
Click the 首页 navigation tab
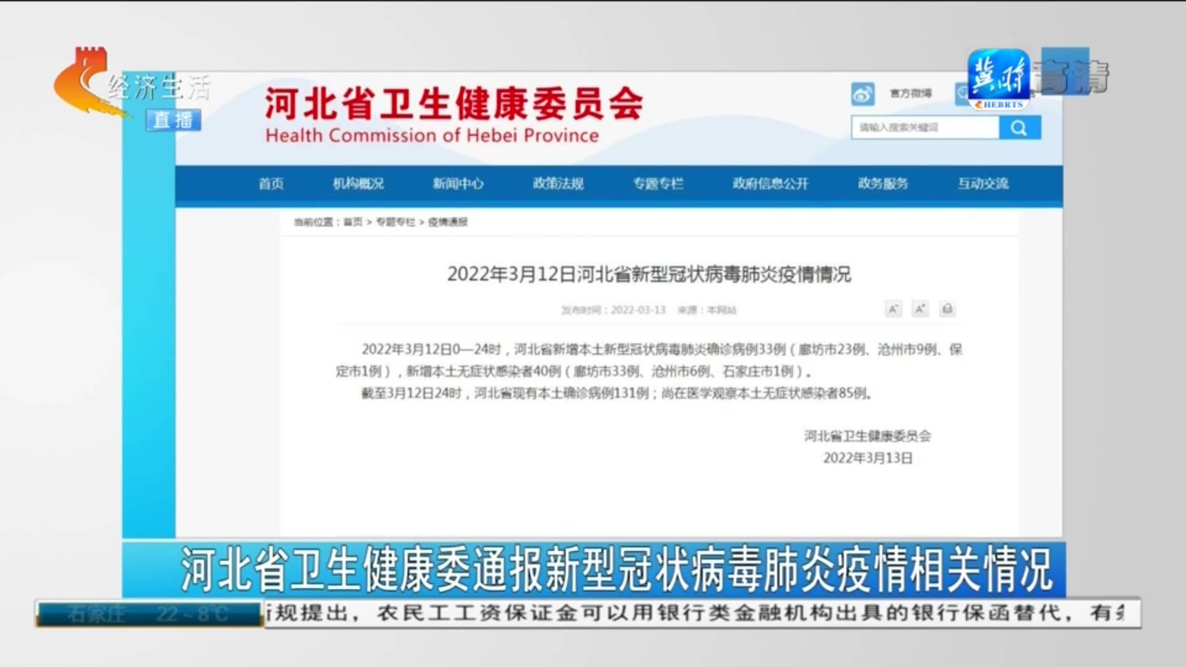[269, 183]
